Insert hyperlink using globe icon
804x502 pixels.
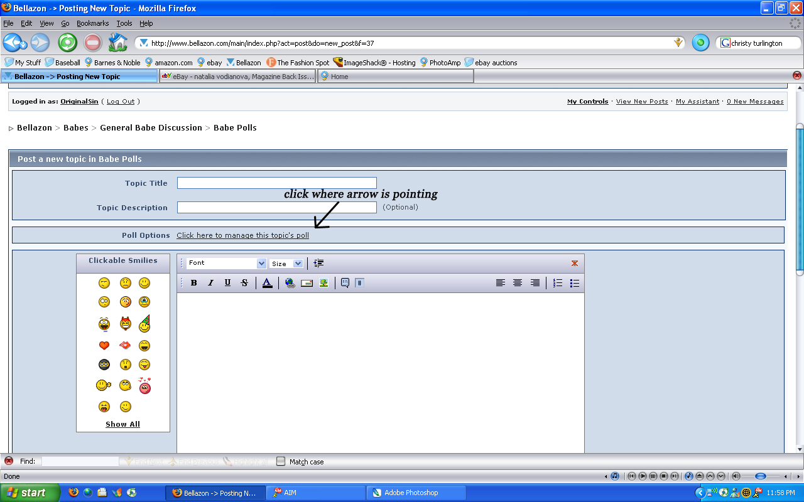pyautogui.click(x=290, y=283)
